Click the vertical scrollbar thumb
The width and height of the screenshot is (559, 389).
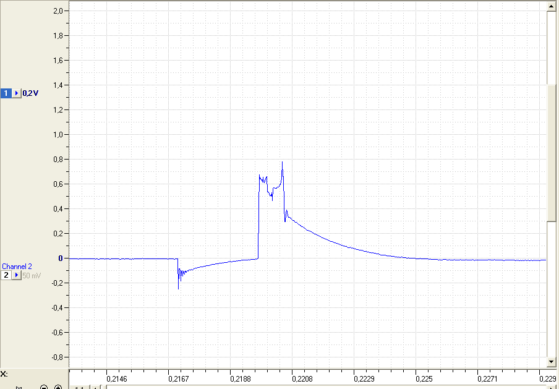(x=551, y=153)
